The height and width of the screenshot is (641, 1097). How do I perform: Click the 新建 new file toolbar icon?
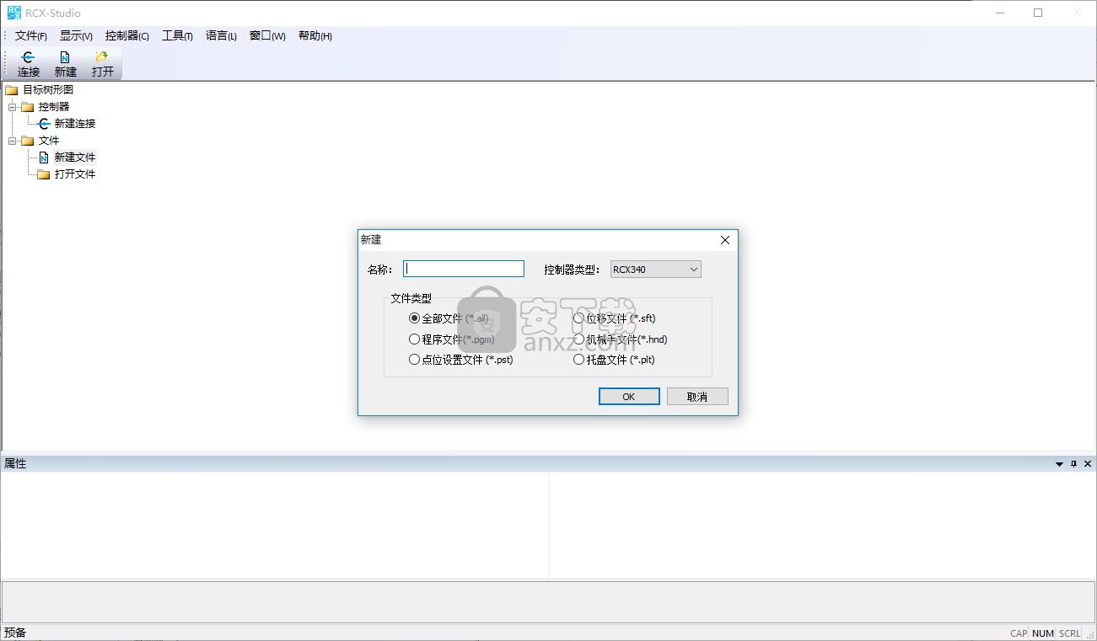tap(65, 57)
